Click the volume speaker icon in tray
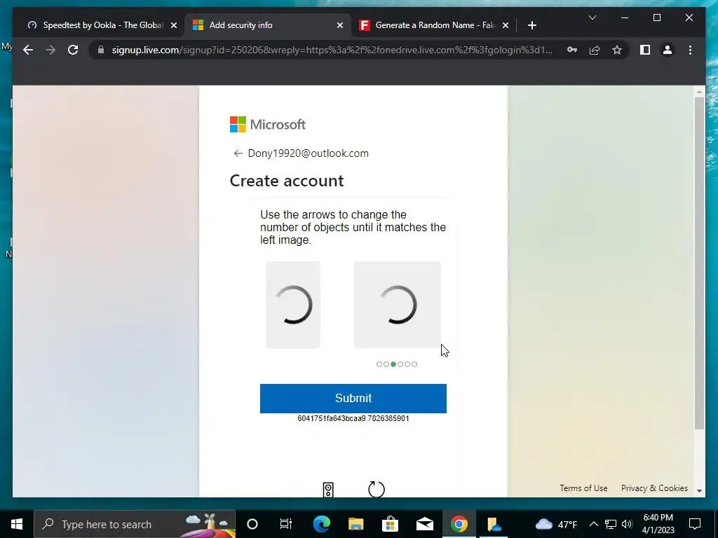Screen dimensions: 718x538 [627, 524]
